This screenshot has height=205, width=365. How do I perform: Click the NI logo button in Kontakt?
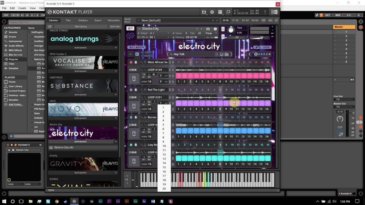(x=274, y=12)
